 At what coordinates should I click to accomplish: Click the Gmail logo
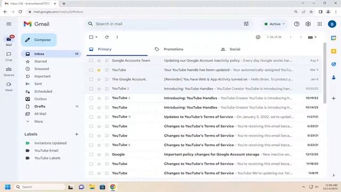coord(37,24)
